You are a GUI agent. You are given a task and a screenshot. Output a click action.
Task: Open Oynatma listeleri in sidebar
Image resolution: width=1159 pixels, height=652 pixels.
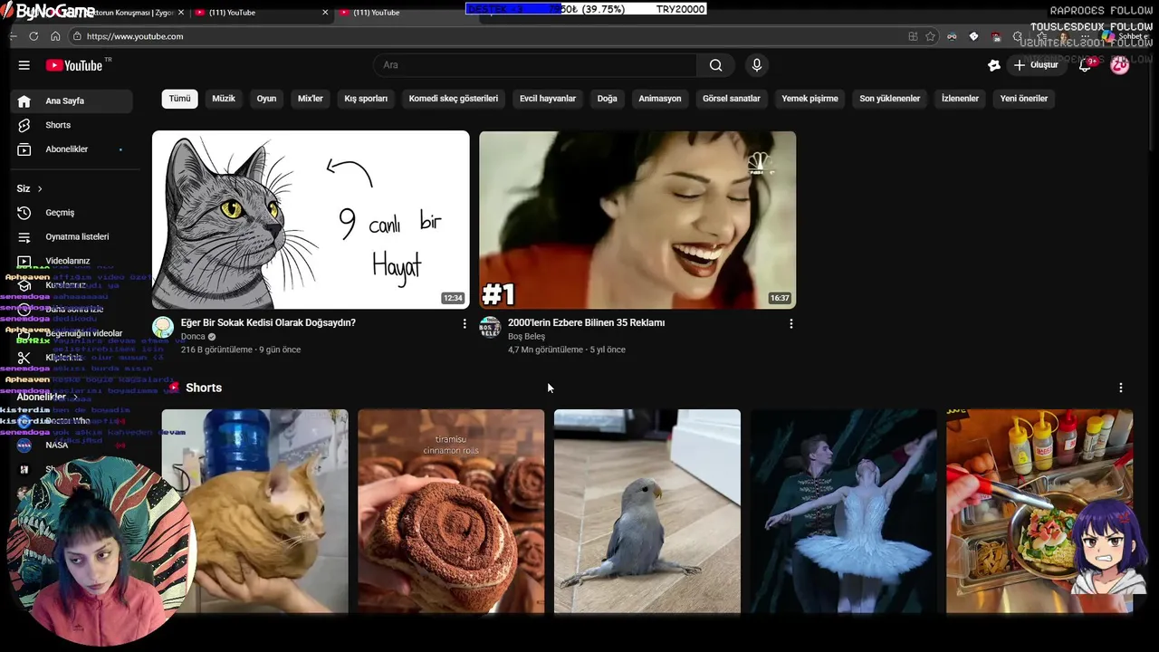[72, 236]
